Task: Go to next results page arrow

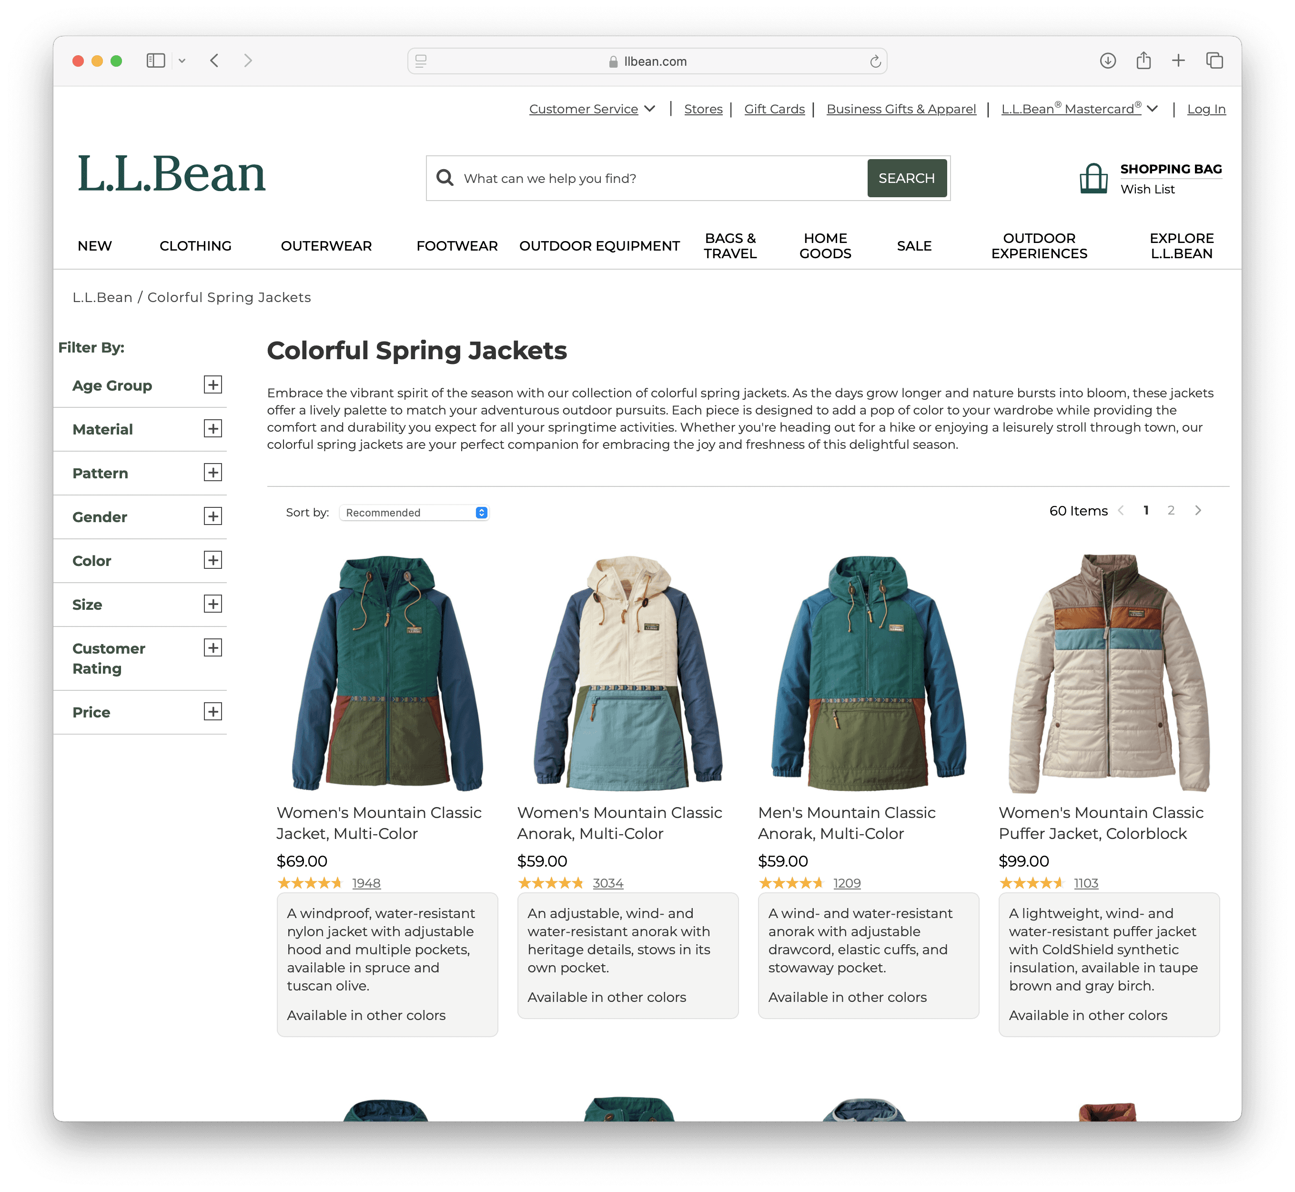Action: click(x=1198, y=510)
